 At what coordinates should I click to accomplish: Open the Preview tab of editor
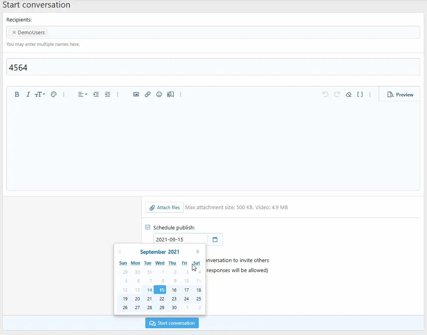click(x=400, y=94)
